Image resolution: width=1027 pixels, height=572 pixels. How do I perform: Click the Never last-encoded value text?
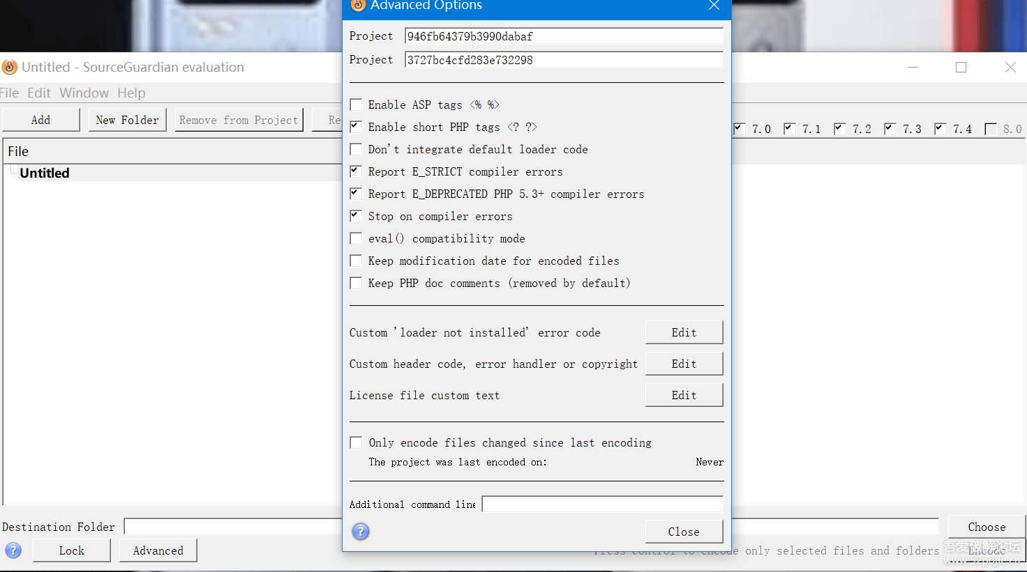(x=710, y=462)
